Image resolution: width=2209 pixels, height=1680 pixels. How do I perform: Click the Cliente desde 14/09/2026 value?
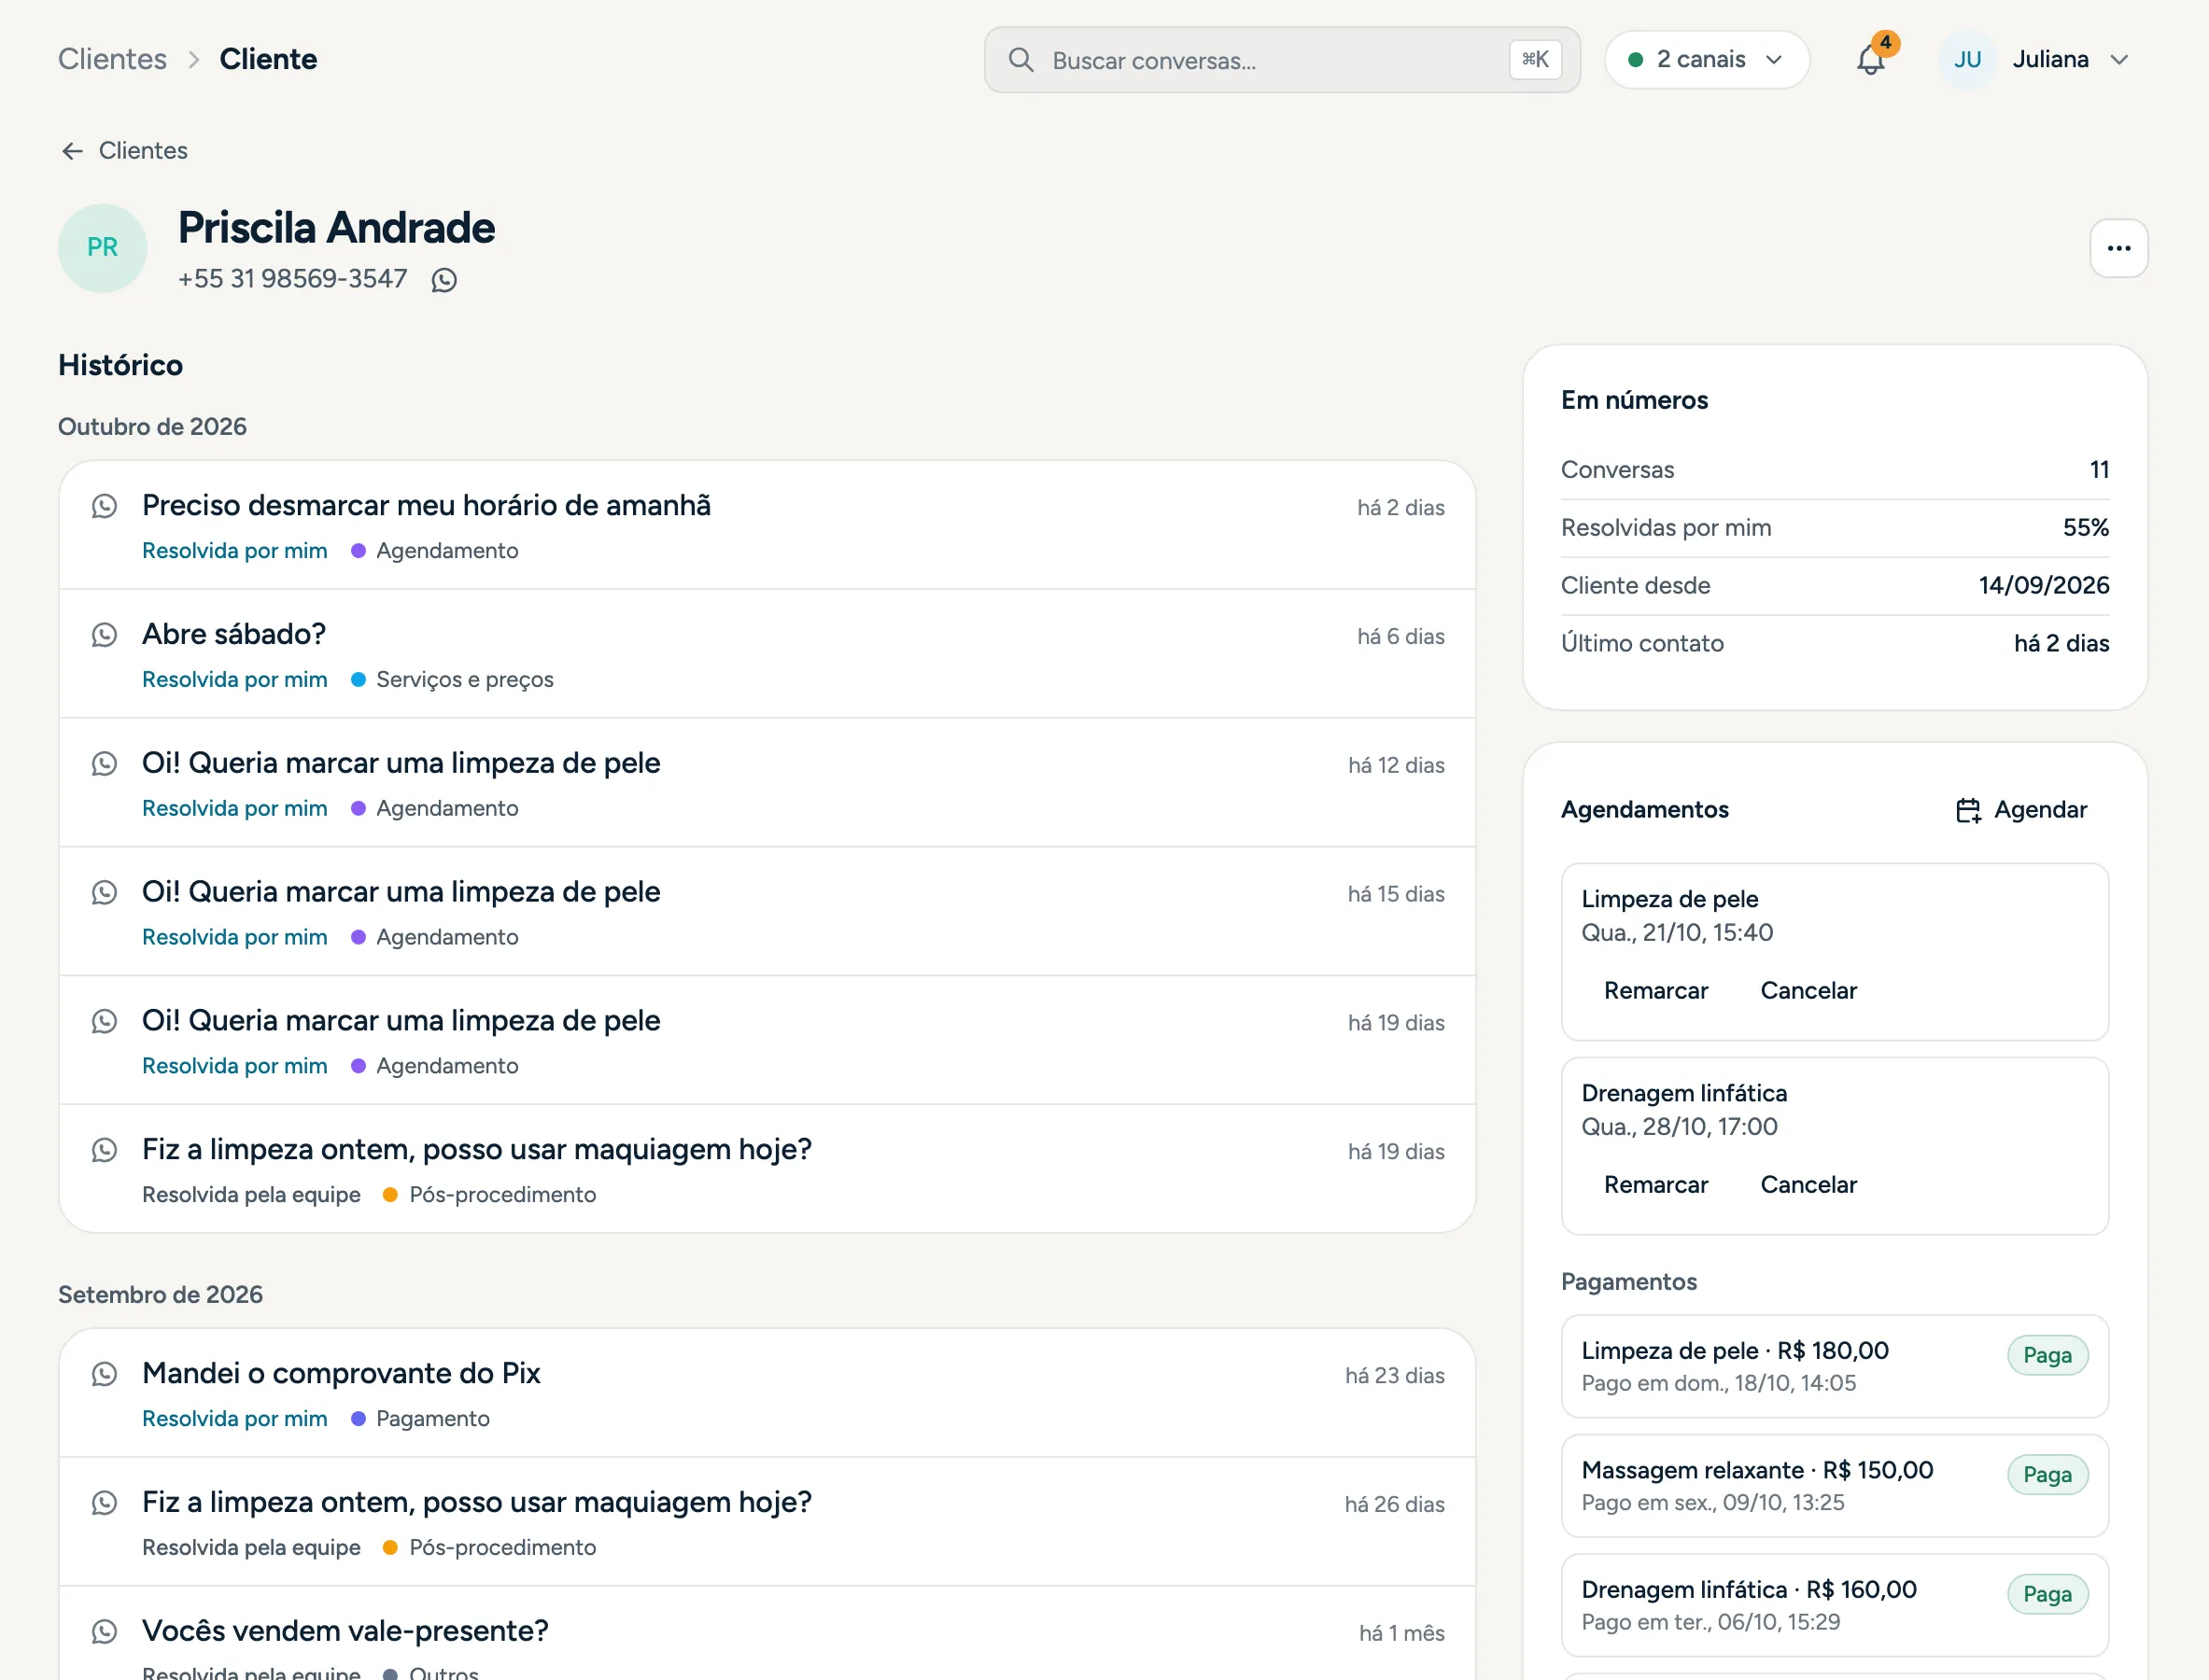coord(2044,586)
